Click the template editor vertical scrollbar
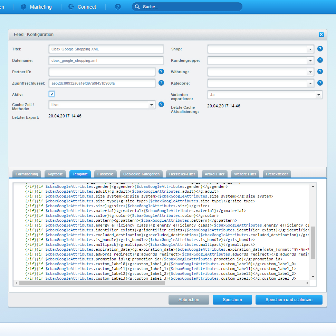Image resolution: width=336 pixels, height=336 pixels. (x=313, y=242)
